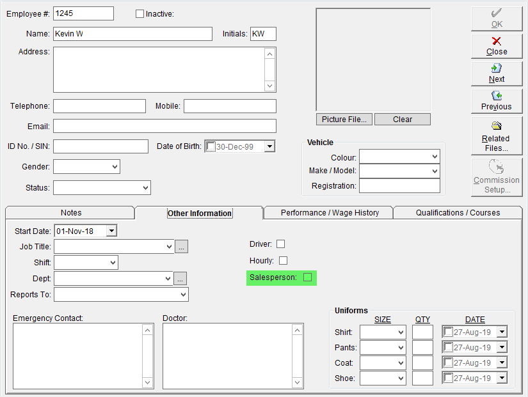Open Related Files folder button
The image size is (528, 397).
[497, 136]
